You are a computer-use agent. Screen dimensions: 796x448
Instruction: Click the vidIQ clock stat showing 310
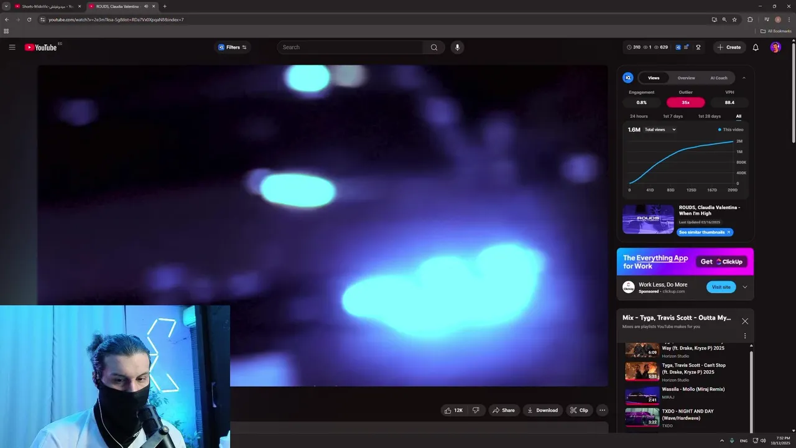634,47
